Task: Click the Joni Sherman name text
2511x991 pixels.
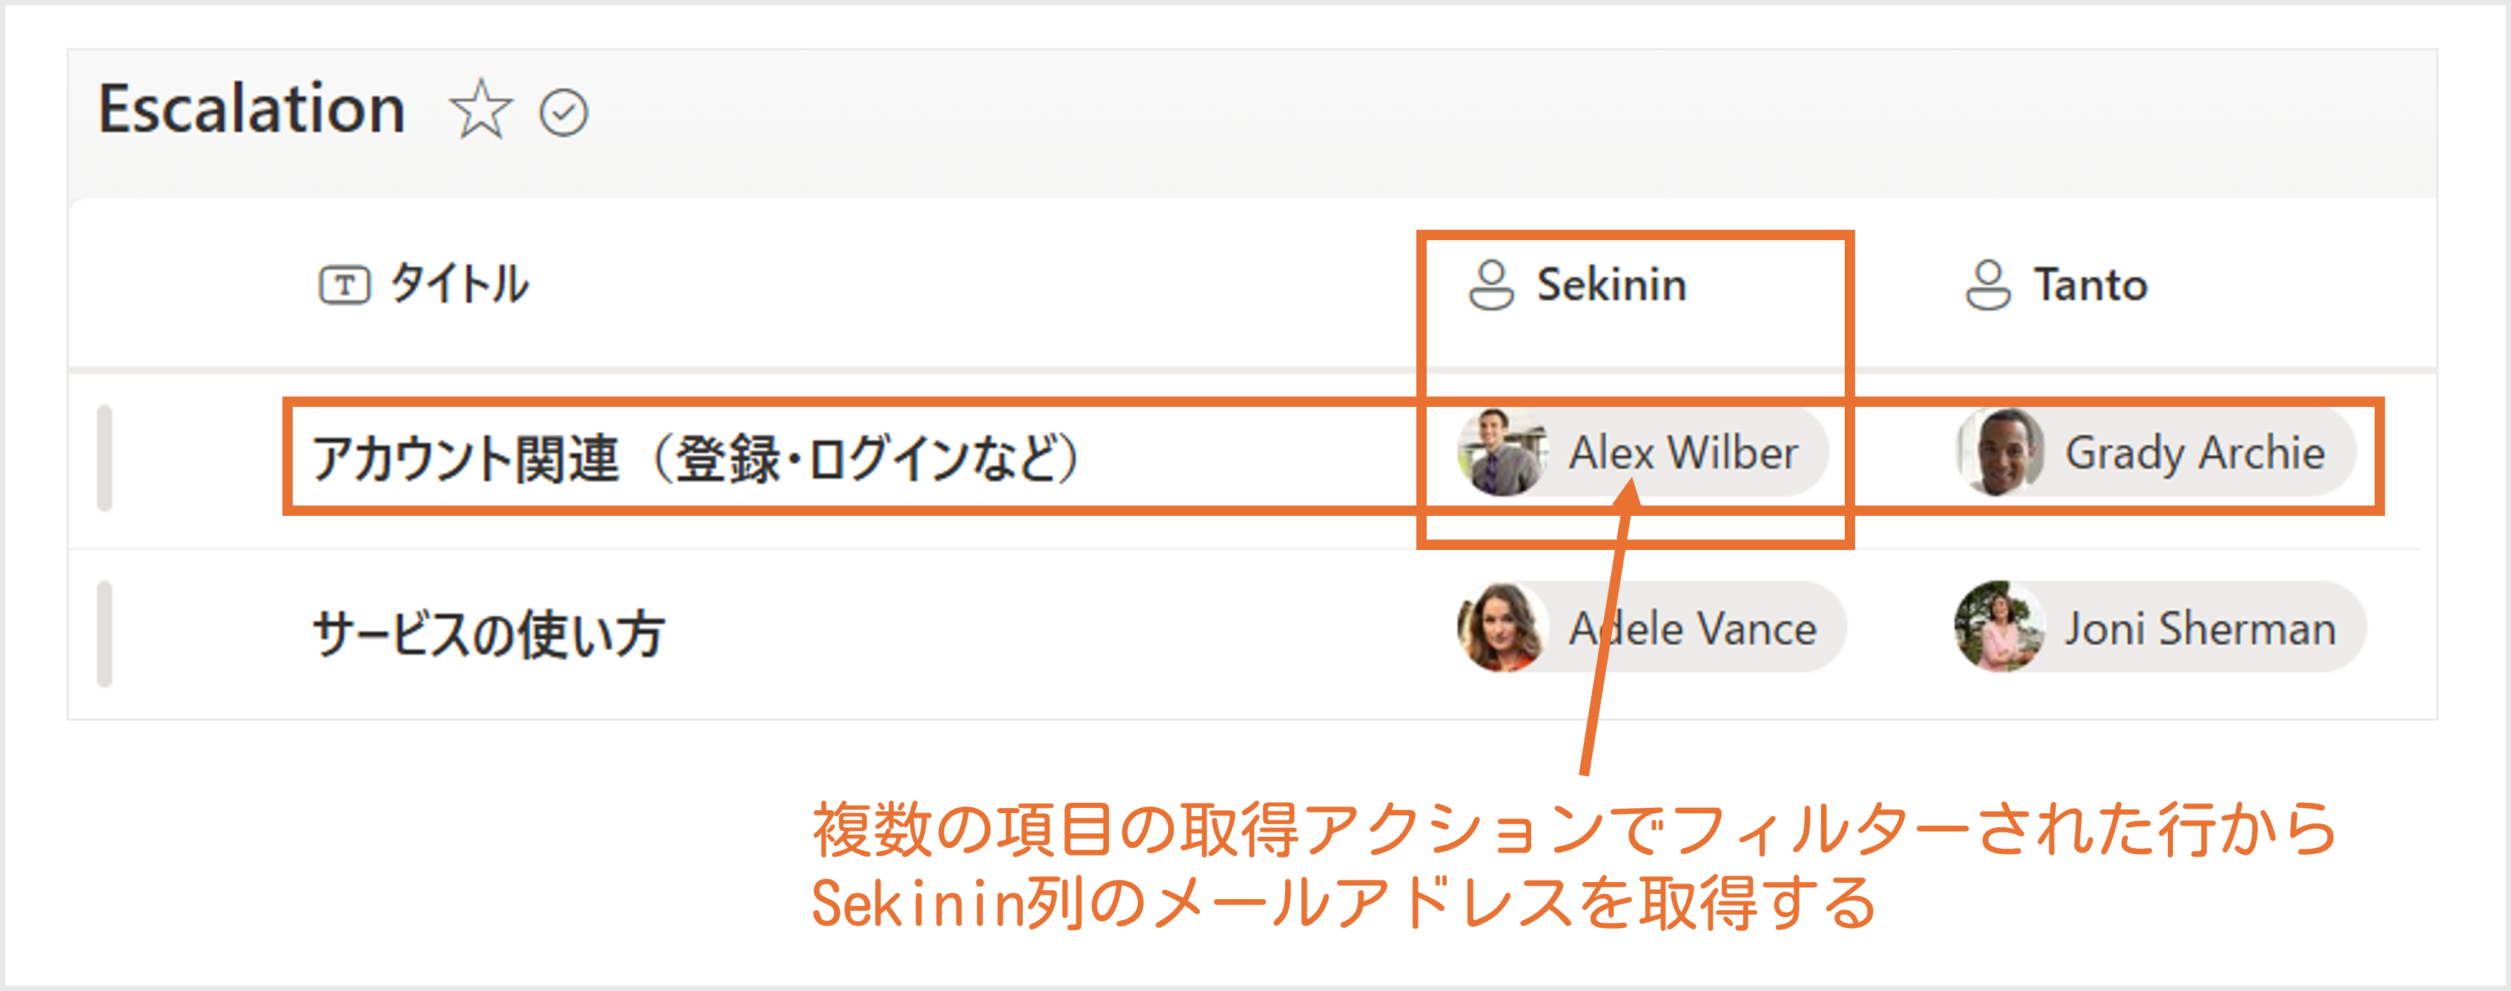Action: tap(2200, 629)
